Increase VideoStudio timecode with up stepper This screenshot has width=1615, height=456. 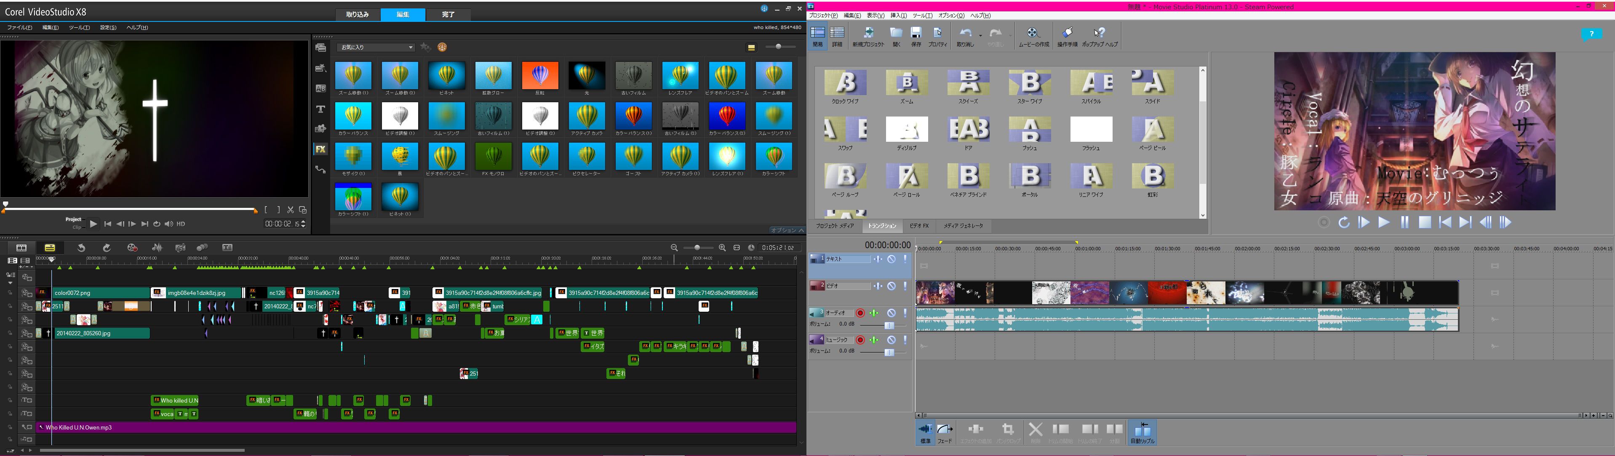304,221
